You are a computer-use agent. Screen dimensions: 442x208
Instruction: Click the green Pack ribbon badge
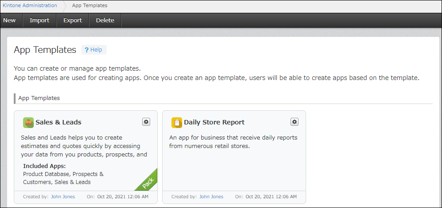point(147,181)
